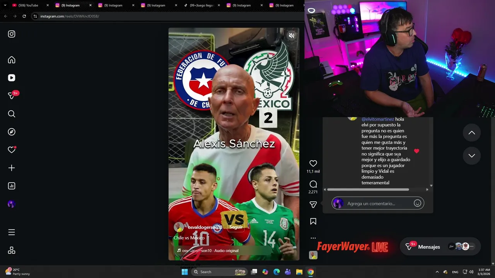
Task: Open Copilot from the taskbar
Action: 265,272
